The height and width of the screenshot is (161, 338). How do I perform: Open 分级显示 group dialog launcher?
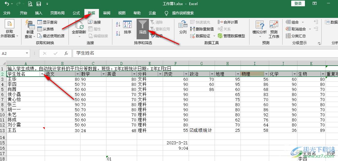pos(319,44)
